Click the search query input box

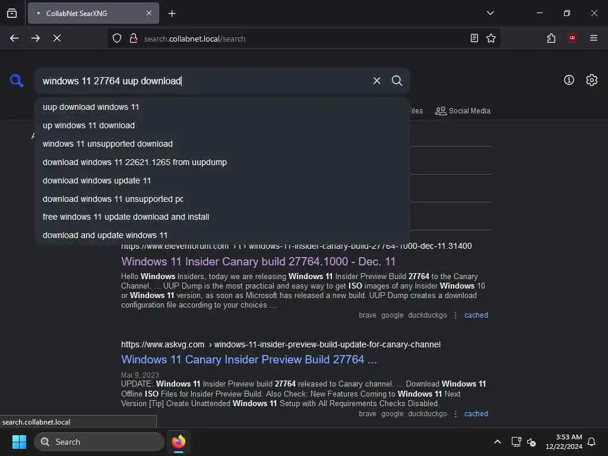tap(204, 81)
